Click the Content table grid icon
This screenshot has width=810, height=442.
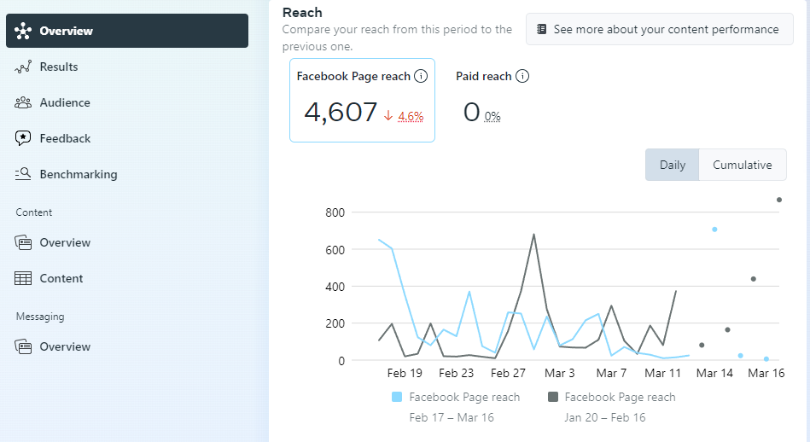click(23, 278)
